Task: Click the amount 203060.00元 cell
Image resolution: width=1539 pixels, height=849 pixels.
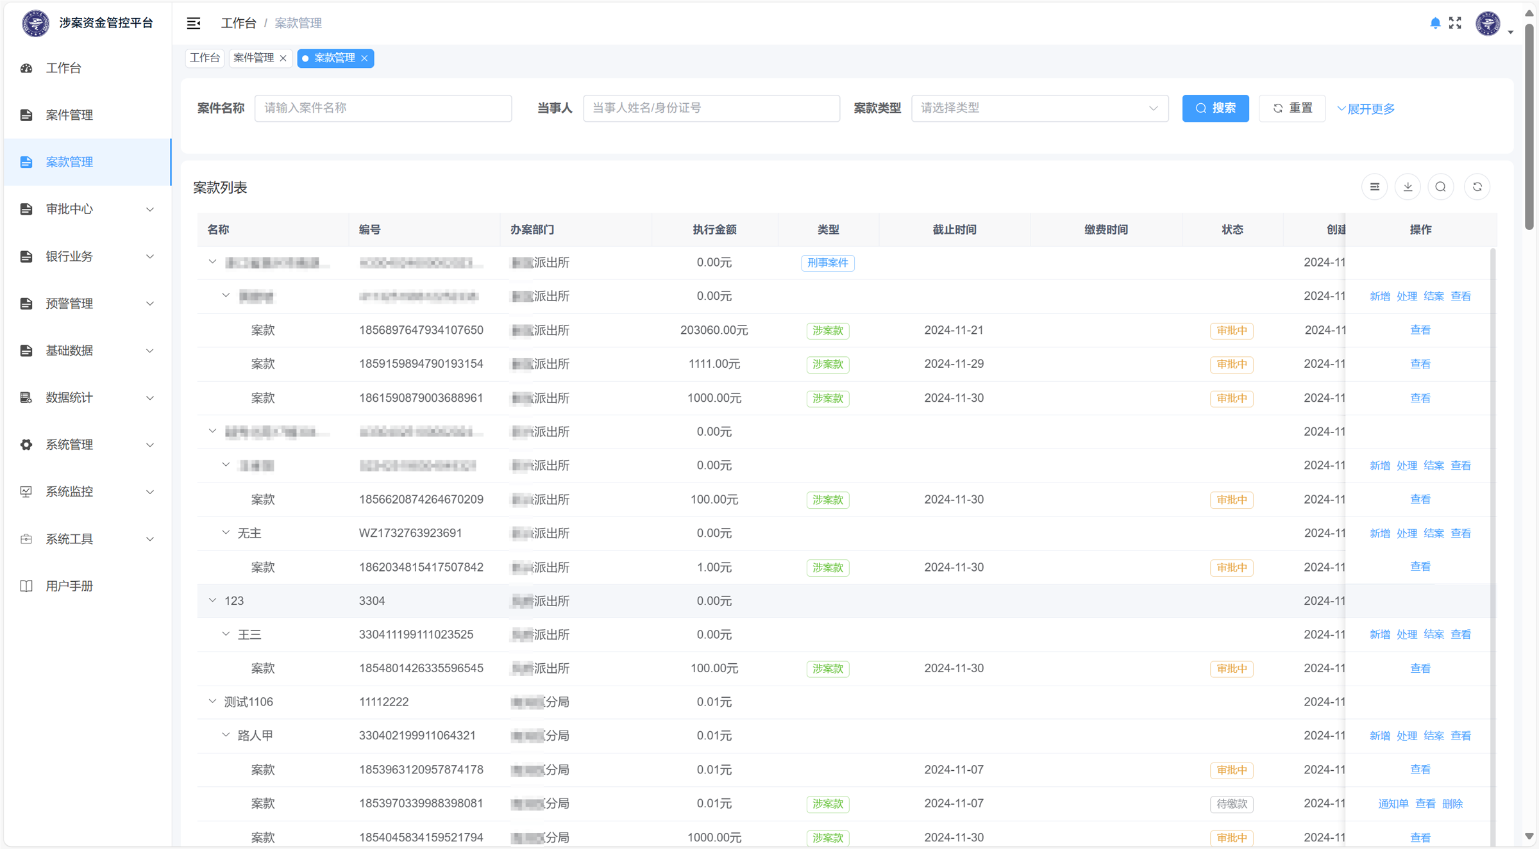Action: pos(714,330)
